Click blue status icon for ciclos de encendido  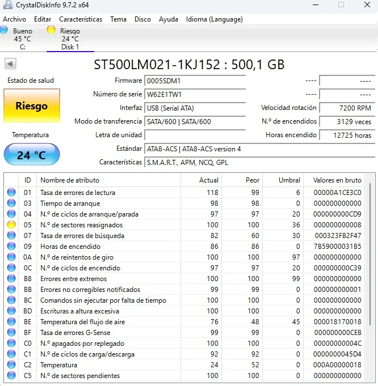pyautogui.click(x=11, y=268)
